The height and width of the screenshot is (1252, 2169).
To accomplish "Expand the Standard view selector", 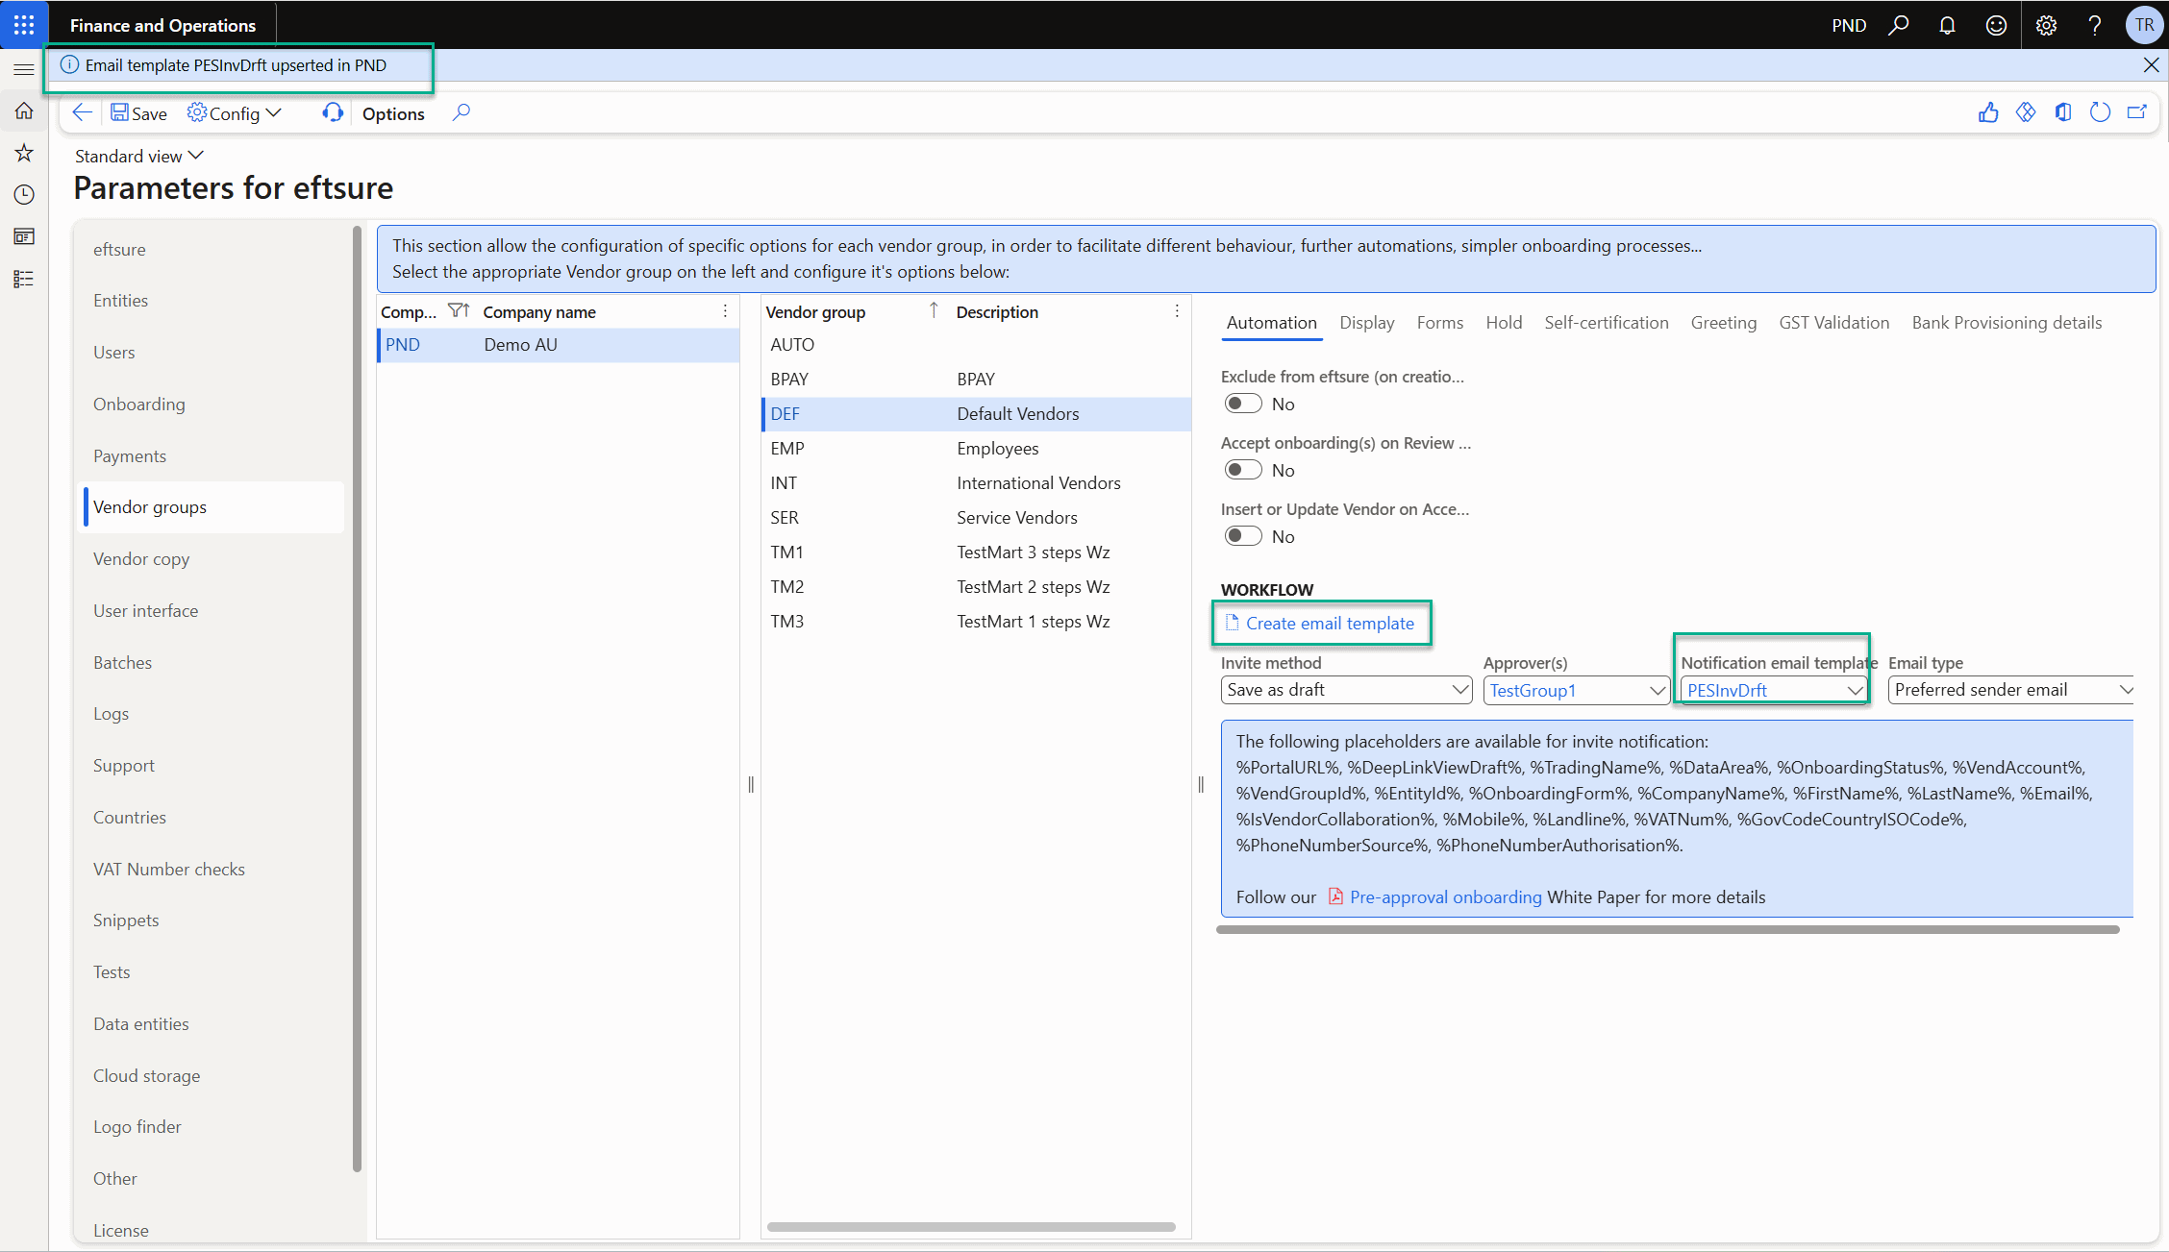I will point(139,156).
